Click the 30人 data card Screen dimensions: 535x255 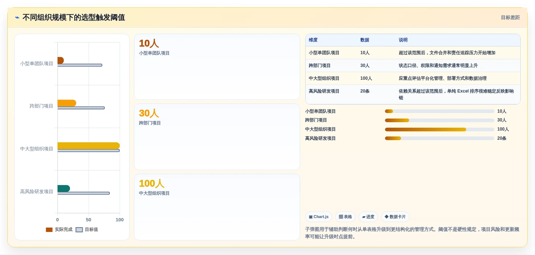(217, 137)
